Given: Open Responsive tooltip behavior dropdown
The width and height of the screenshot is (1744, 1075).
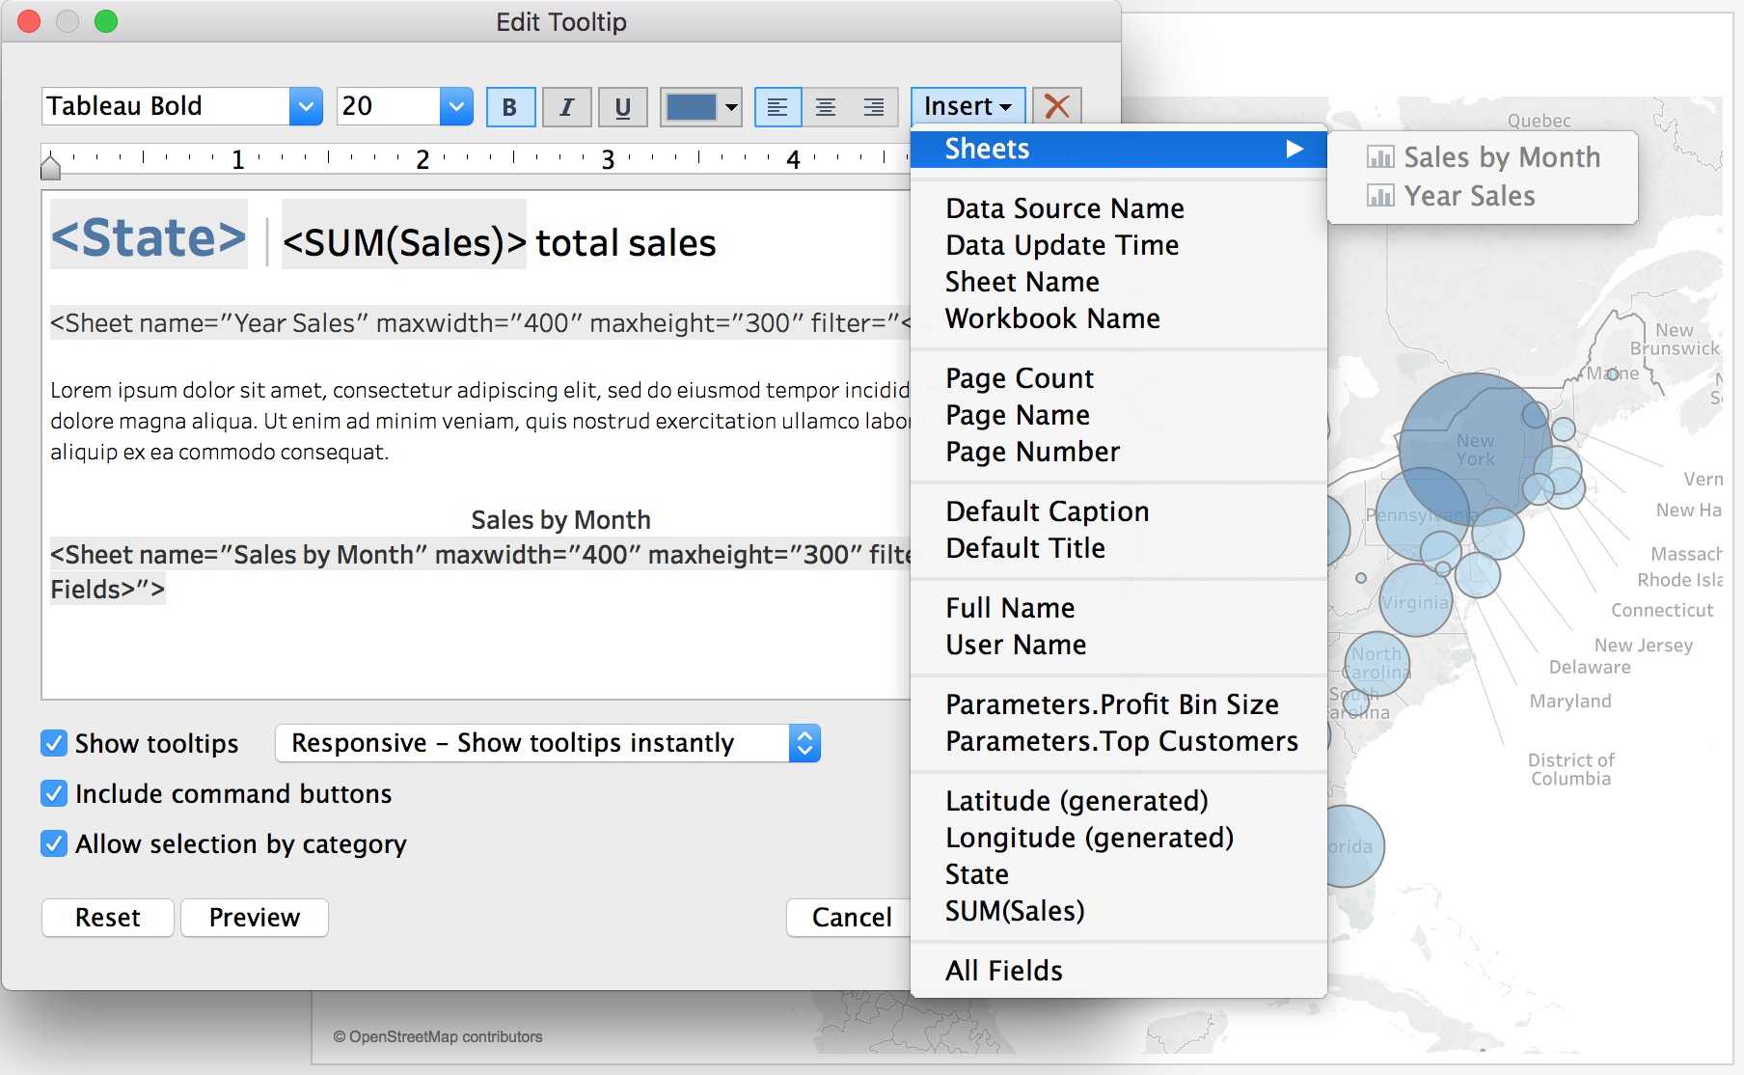Looking at the screenshot, I should coord(548,743).
